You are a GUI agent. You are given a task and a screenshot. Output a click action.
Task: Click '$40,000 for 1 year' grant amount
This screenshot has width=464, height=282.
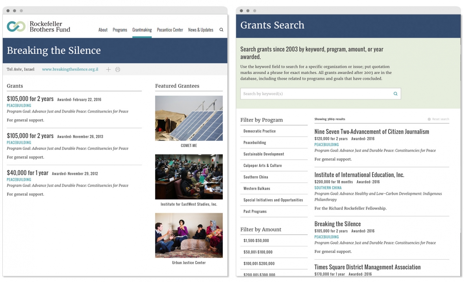(27, 173)
